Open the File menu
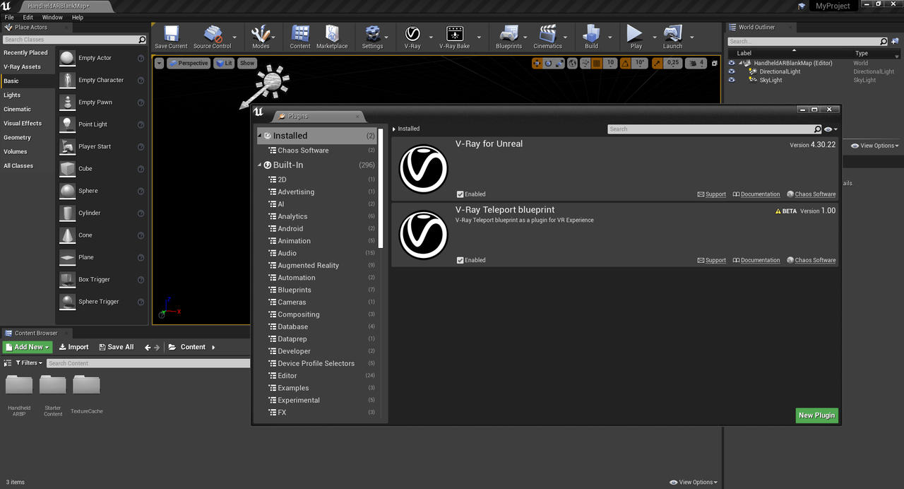The width and height of the screenshot is (904, 489). click(9, 17)
